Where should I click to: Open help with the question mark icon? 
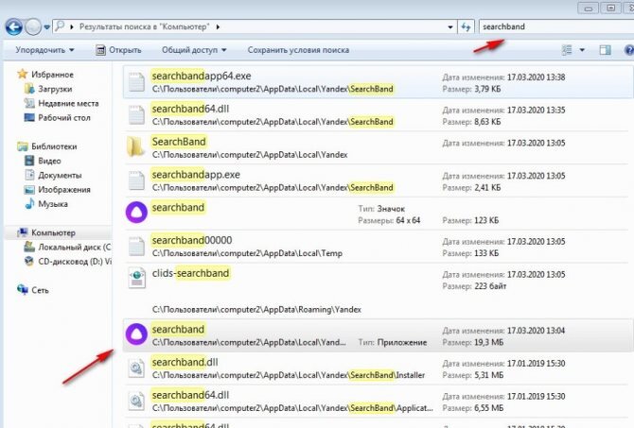629,50
